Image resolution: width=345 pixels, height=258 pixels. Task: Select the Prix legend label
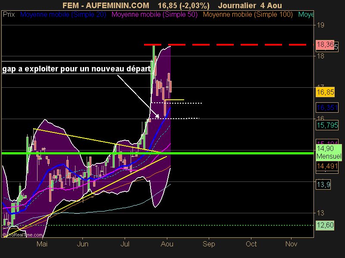[x=9, y=15]
